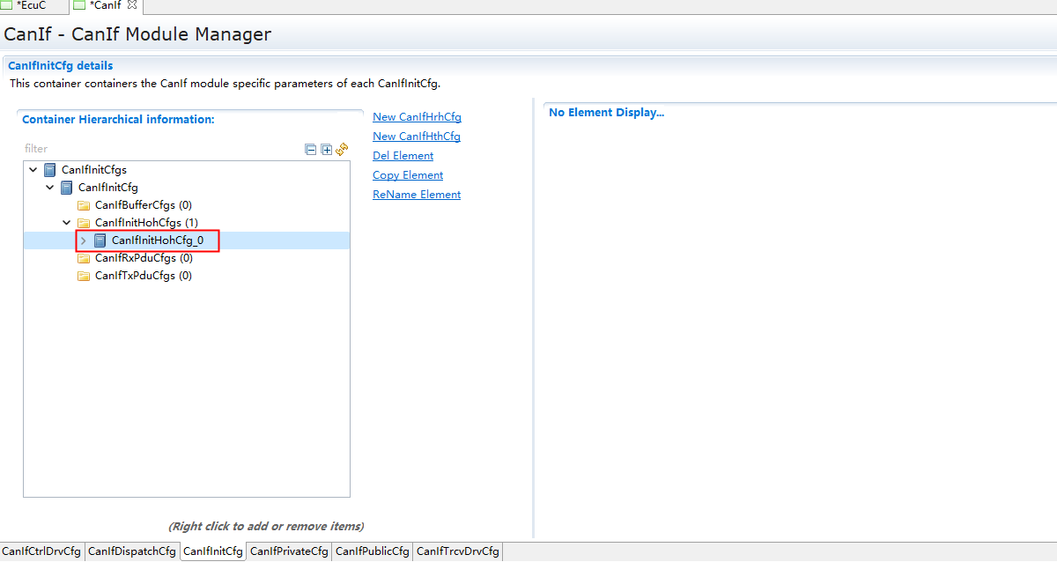Click the CanIfTxPduCfgs folder icon
The image size is (1057, 562).
click(x=84, y=276)
